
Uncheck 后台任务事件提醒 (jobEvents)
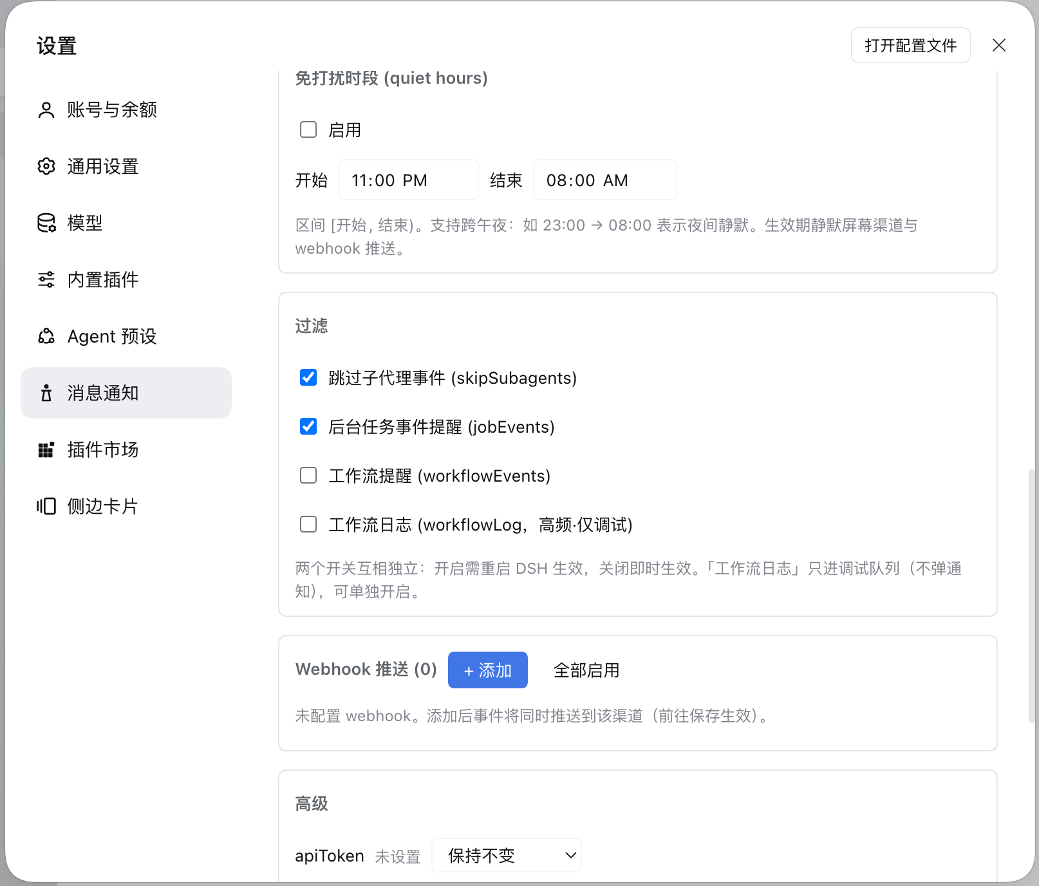[308, 427]
